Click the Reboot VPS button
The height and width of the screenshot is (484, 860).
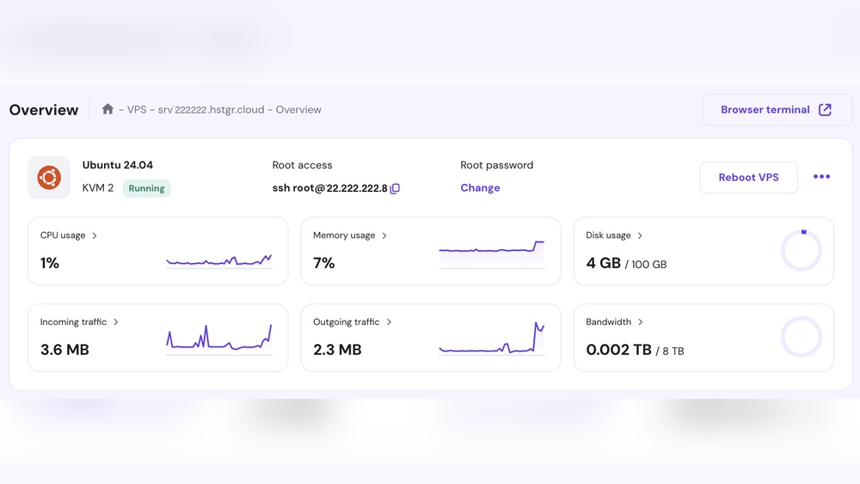coord(748,177)
